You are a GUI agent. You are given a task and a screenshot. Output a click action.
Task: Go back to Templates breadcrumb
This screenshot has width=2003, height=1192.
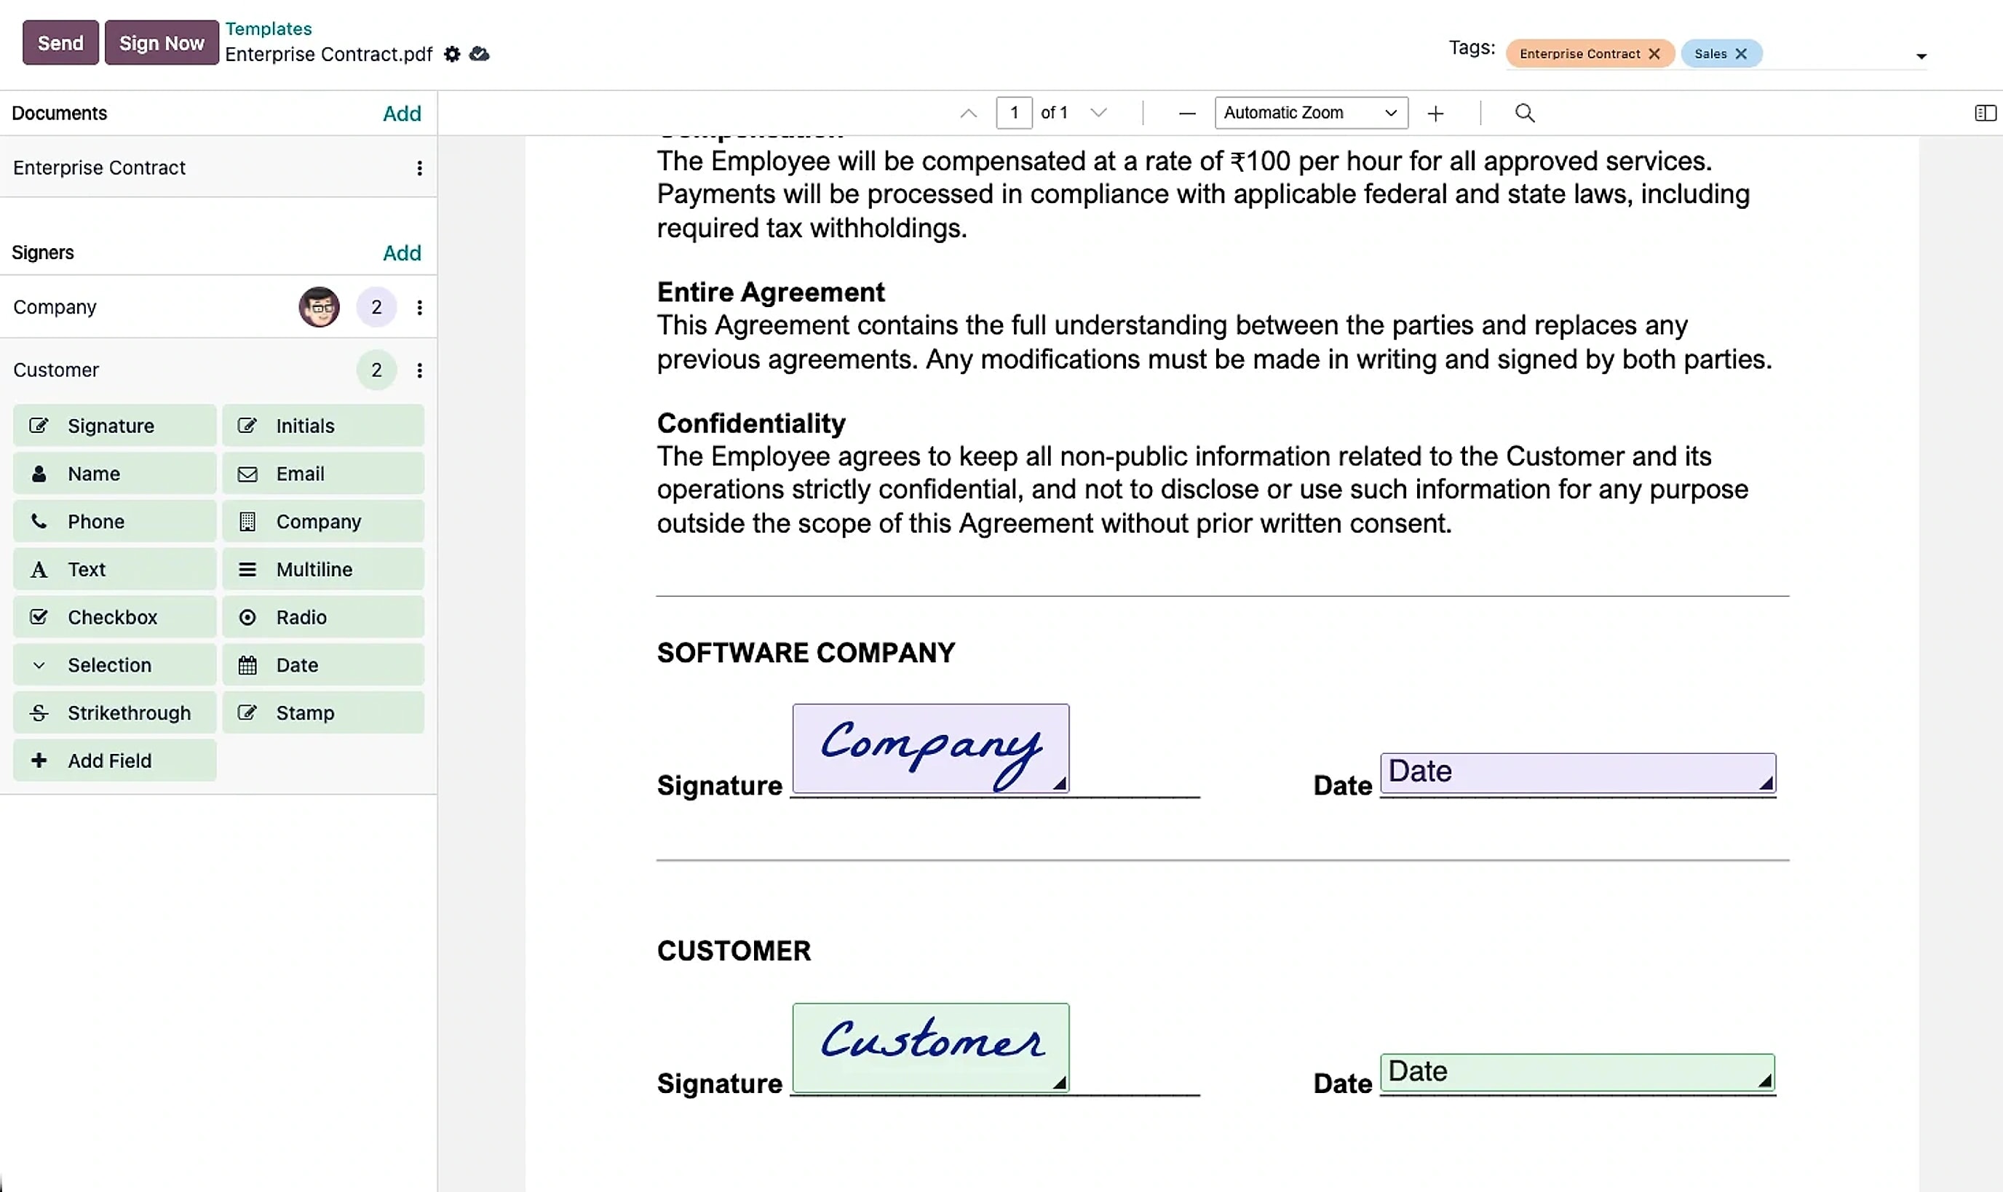tap(269, 29)
